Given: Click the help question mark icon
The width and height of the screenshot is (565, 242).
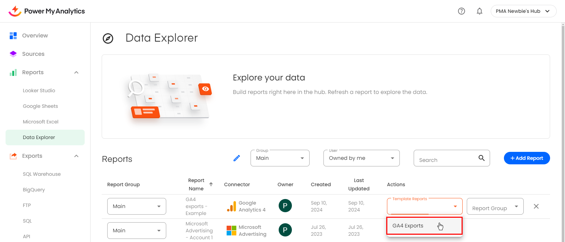Looking at the screenshot, I should 461,11.
